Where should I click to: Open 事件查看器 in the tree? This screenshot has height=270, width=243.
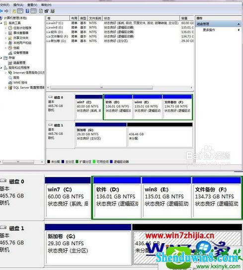pyautogui.click(x=21, y=33)
